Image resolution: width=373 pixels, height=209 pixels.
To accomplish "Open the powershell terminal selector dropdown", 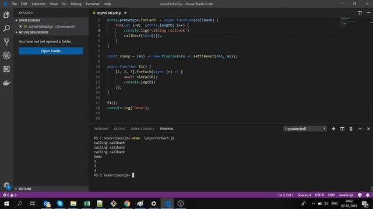I will click(x=305, y=129).
